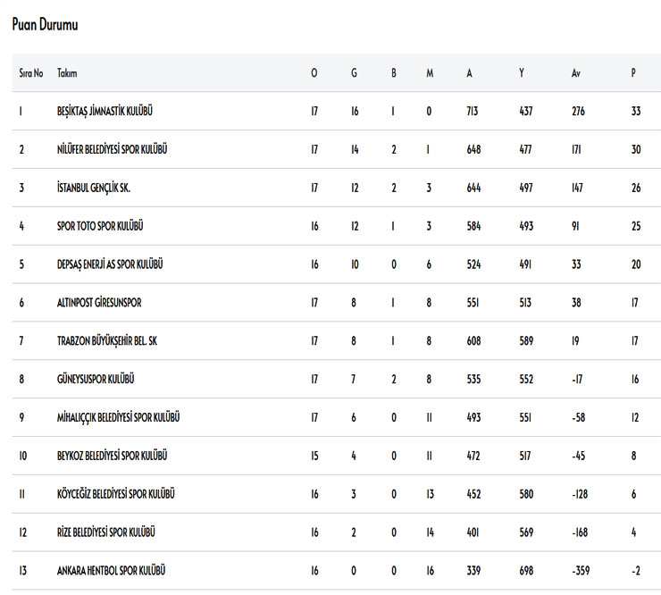
Task: Open Köyceğiz Belediyesi Spor Kulübü link
Action: pos(115,494)
